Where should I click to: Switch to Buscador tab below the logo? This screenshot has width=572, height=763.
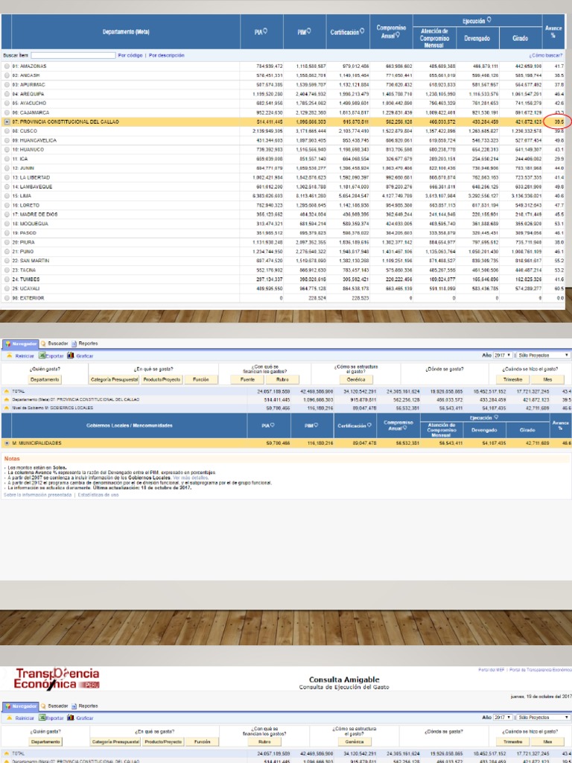pos(57,705)
